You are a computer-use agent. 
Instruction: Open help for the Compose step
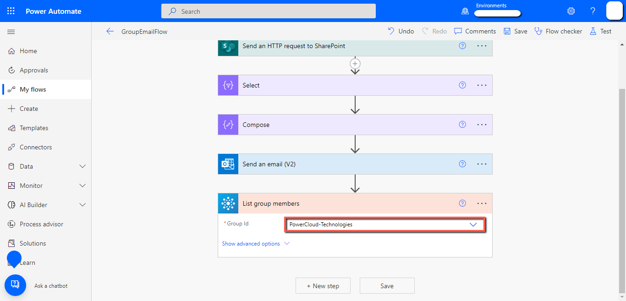click(462, 125)
